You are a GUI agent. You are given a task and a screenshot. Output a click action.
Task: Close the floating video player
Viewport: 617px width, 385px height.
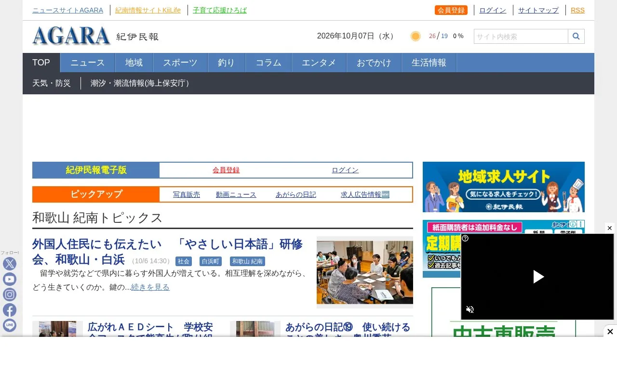coord(609,228)
